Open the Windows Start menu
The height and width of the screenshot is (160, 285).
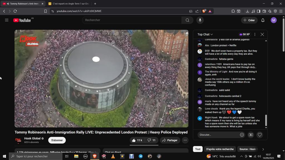click(x=4, y=156)
